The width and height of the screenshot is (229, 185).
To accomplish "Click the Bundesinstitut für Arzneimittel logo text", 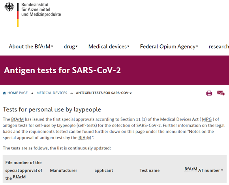I will click(41, 9).
